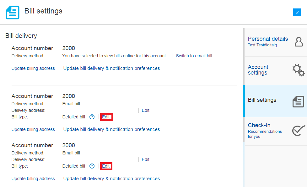Click the Bill settings document icon in header
This screenshot has width=307, height=187.
point(13,12)
